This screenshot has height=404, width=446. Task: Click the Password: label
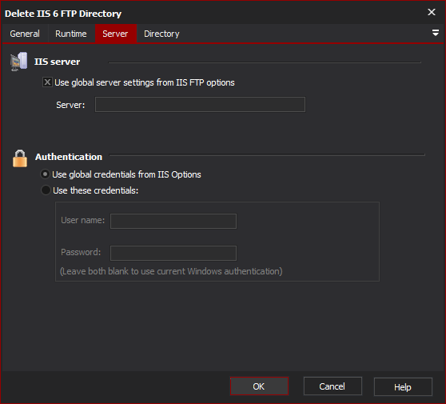81,252
